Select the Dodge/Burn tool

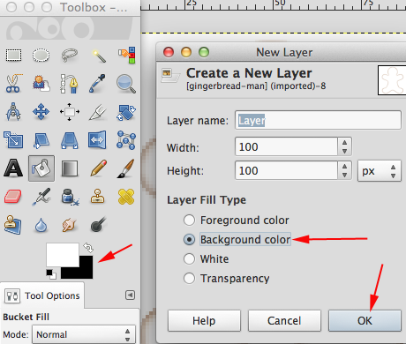(99, 225)
